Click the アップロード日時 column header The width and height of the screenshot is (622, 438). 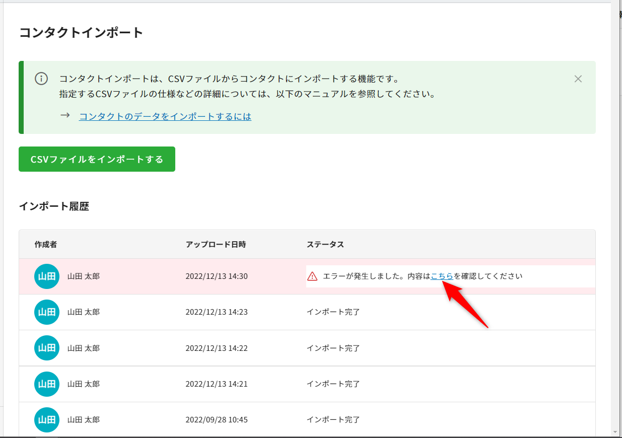[x=216, y=245]
